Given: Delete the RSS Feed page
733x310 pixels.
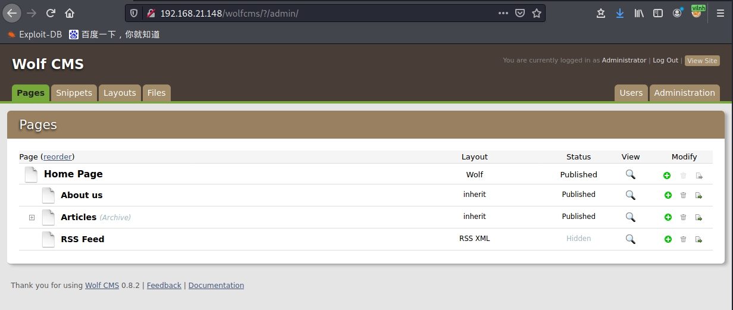Looking at the screenshot, I should 683,239.
